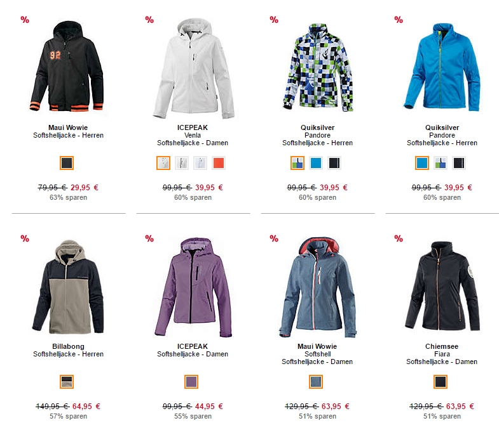The height and width of the screenshot is (430, 499).
Task: Open the purple ICEPEAK jacket image
Action: 193,287
